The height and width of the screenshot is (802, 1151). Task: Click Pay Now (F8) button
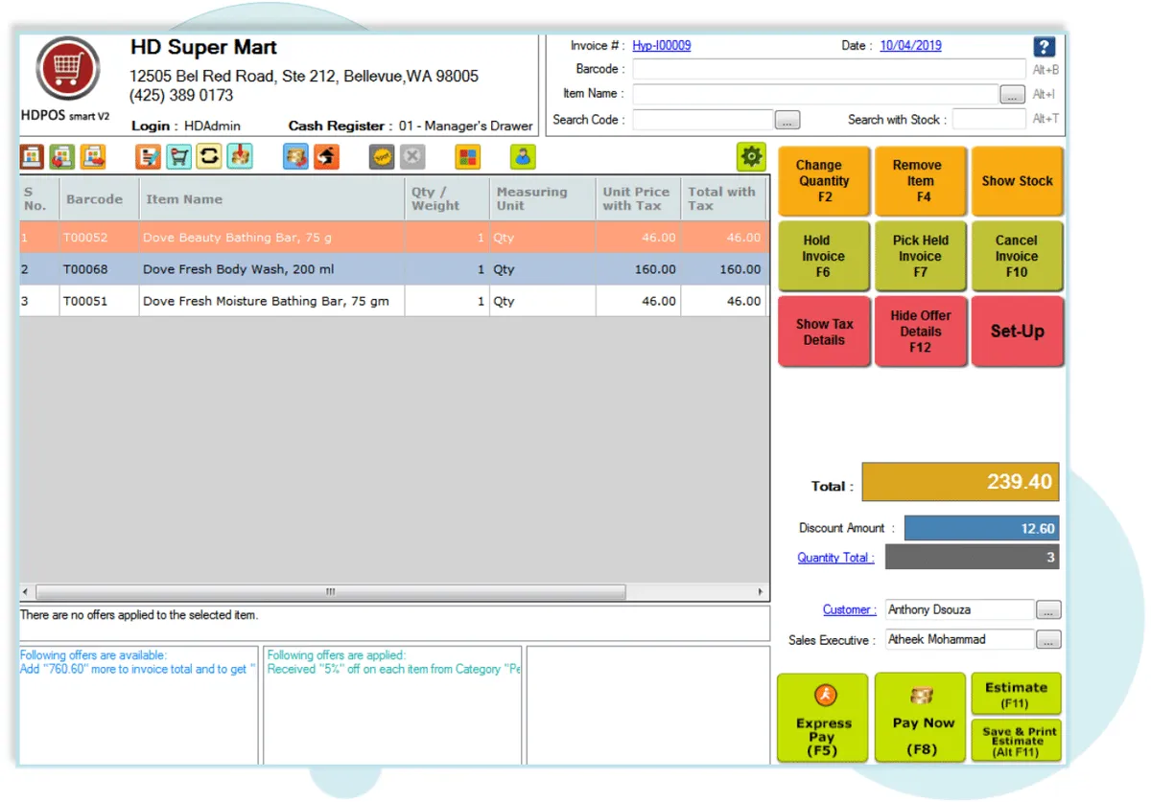(x=921, y=718)
